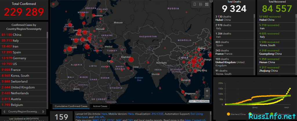Open the Basemap gallery grid icon
The height and width of the screenshot is (121, 297).
207,4
